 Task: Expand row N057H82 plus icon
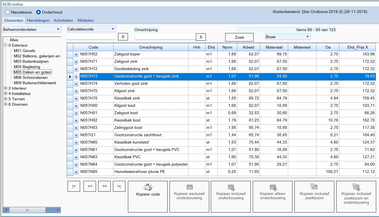[76, 120]
